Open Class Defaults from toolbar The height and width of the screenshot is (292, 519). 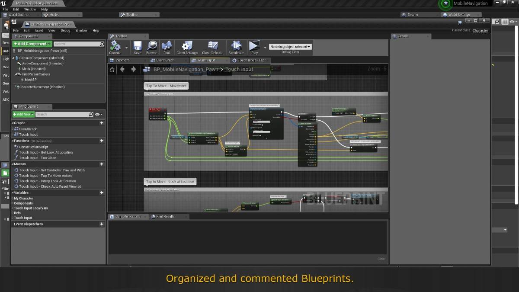pyautogui.click(x=213, y=48)
